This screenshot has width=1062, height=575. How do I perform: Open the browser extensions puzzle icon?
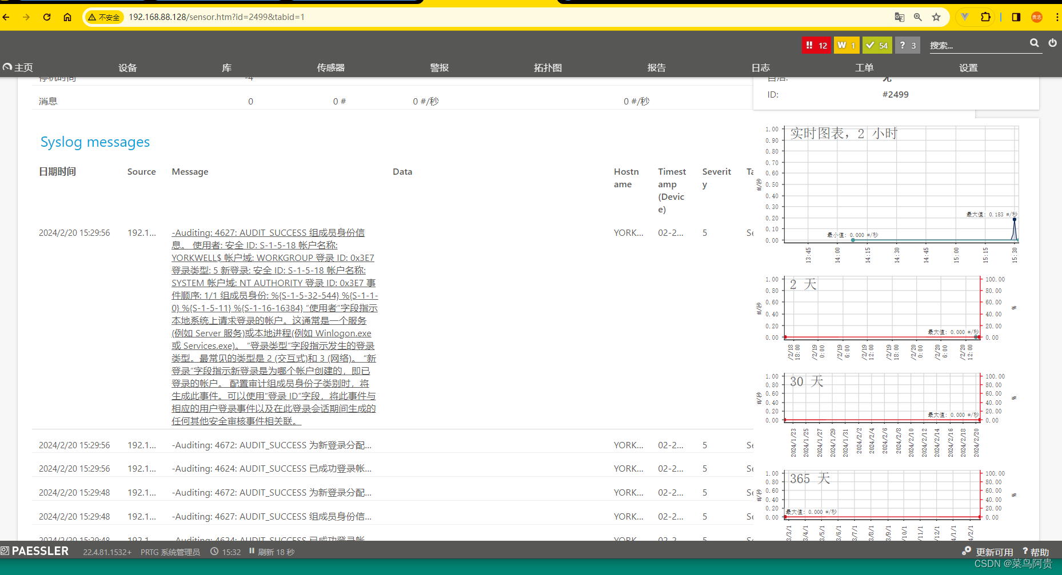(x=985, y=17)
